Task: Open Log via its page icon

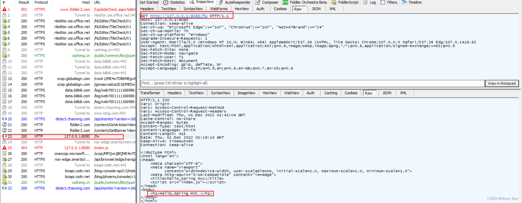Action: pos(365,2)
